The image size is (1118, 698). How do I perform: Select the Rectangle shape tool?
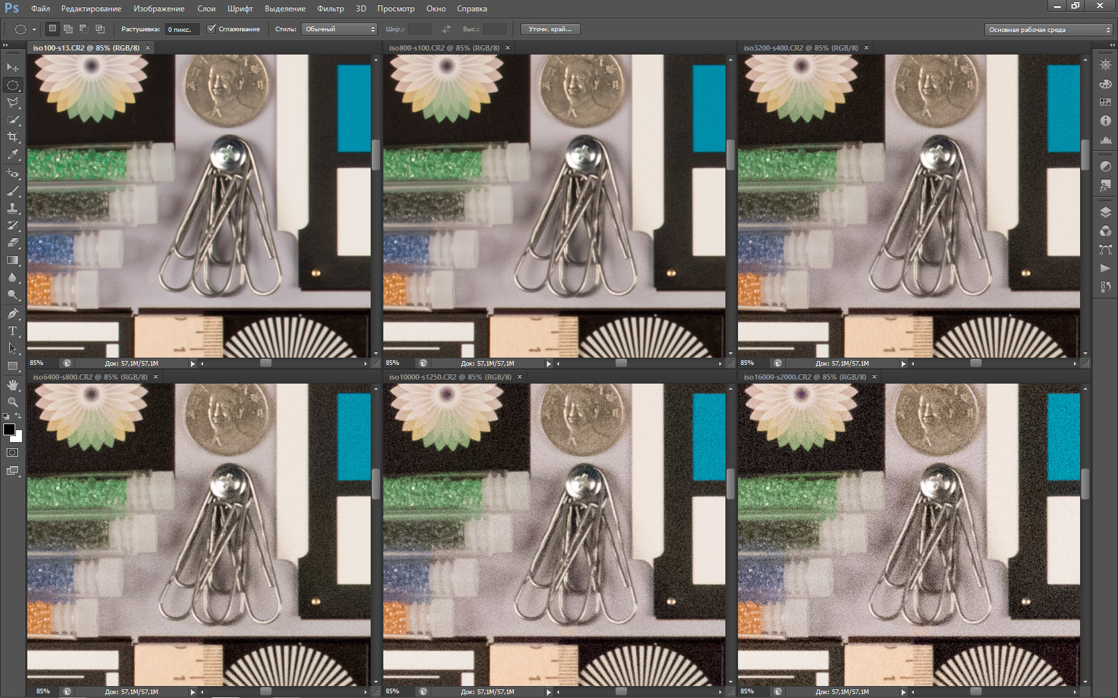pyautogui.click(x=13, y=366)
